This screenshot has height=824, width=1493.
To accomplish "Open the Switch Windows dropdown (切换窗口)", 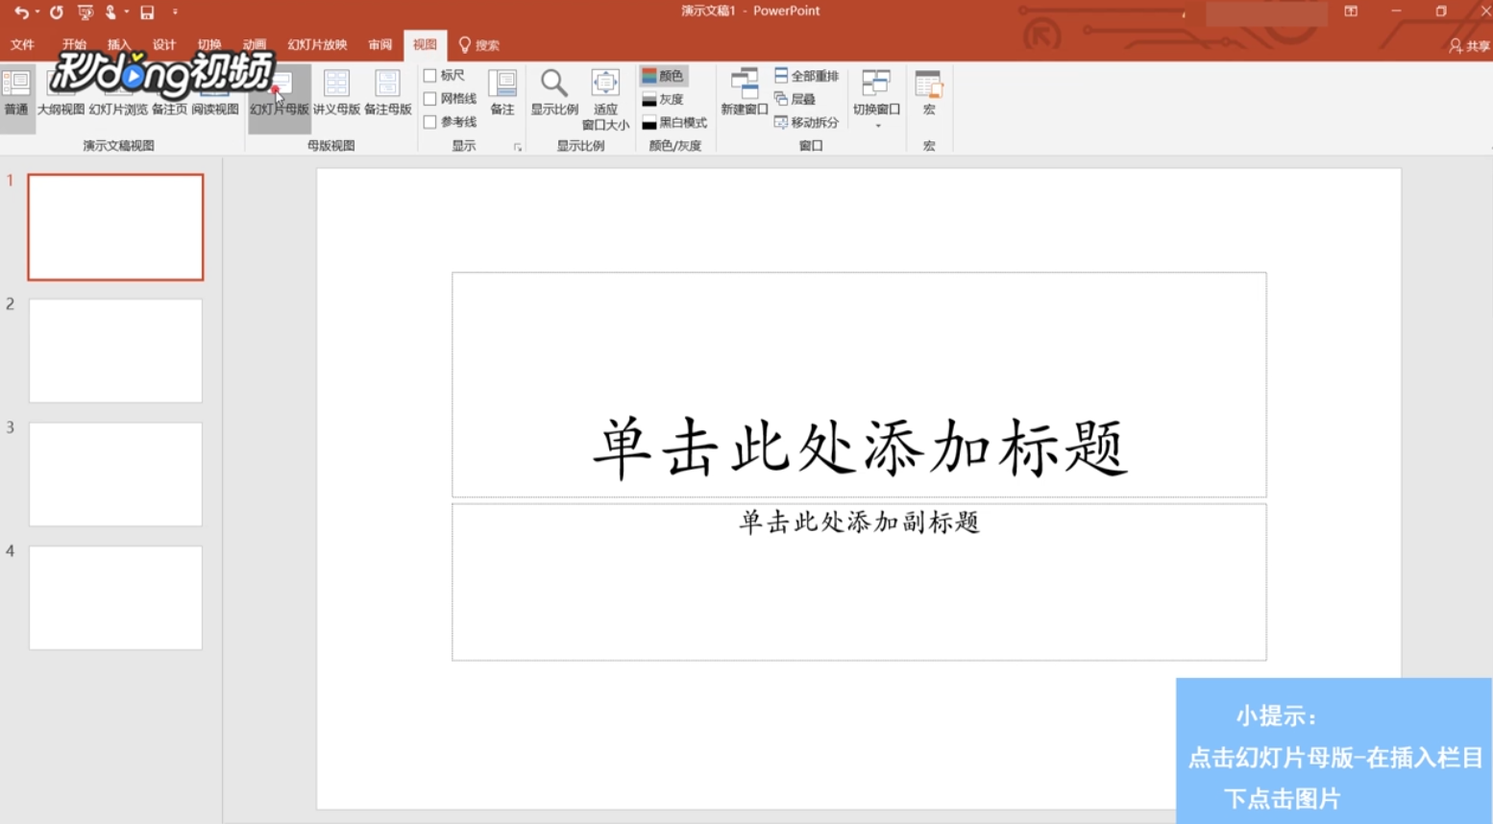I will (x=875, y=93).
